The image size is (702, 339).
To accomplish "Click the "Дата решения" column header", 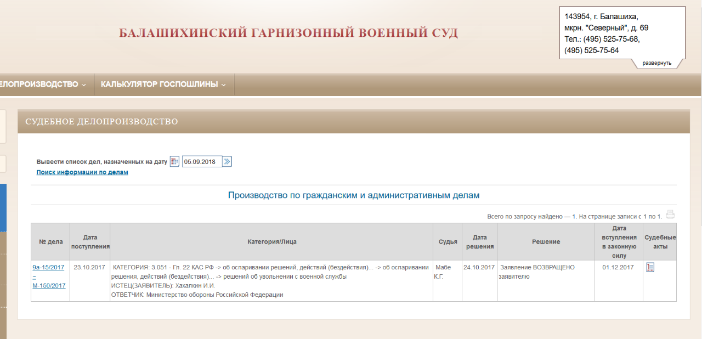I will tap(479, 242).
